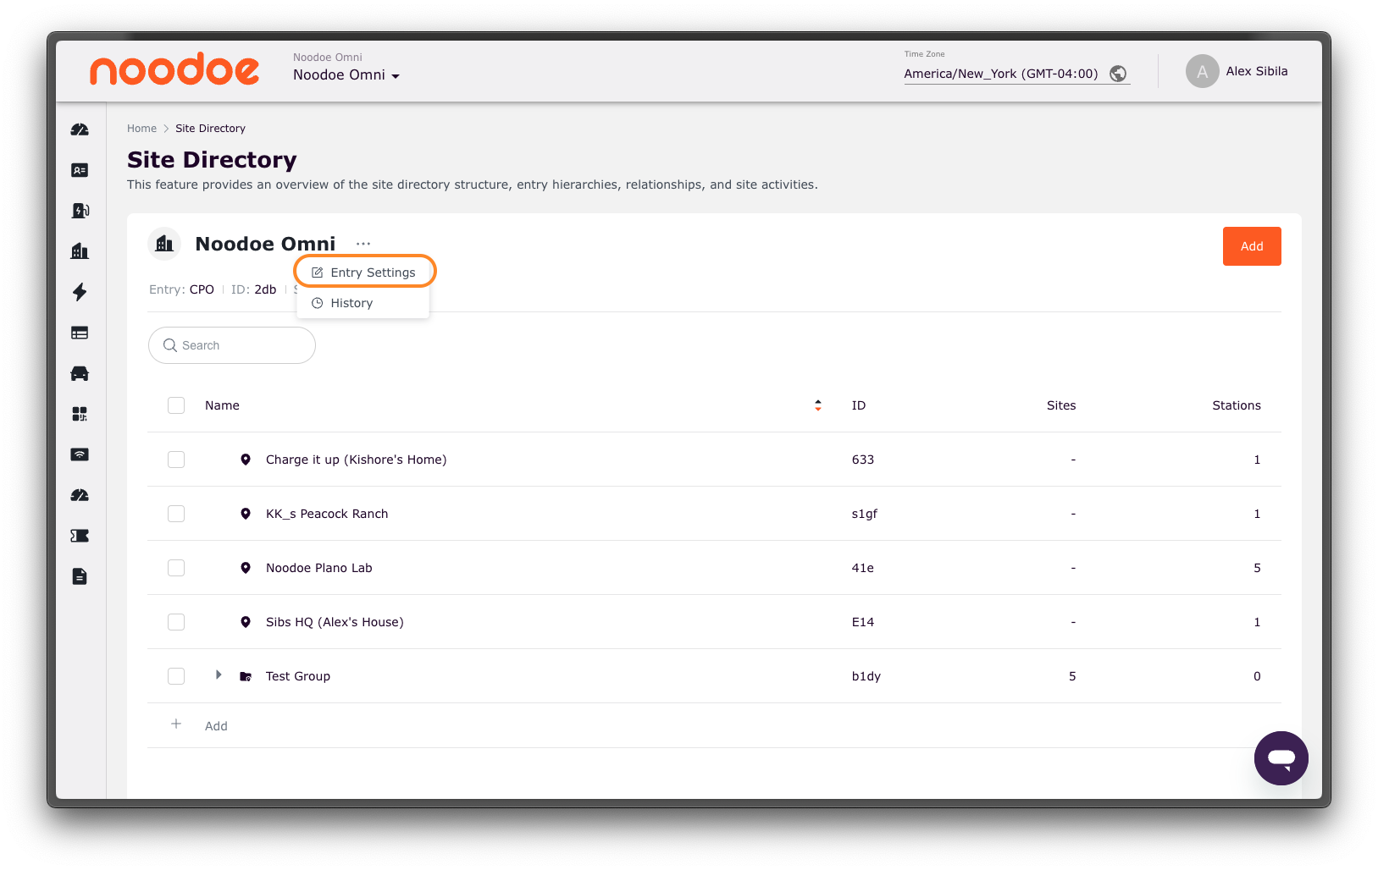Click the Sites column header
1378x870 pixels.
tap(1061, 405)
